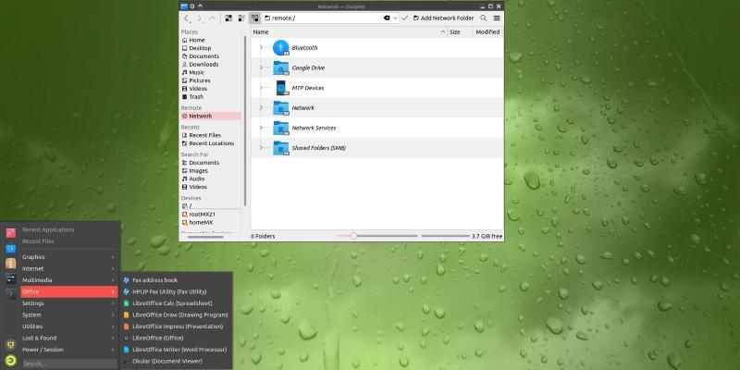This screenshot has height=370, width=740.
Task: Select homeMX under Devices
Action: point(211,222)
